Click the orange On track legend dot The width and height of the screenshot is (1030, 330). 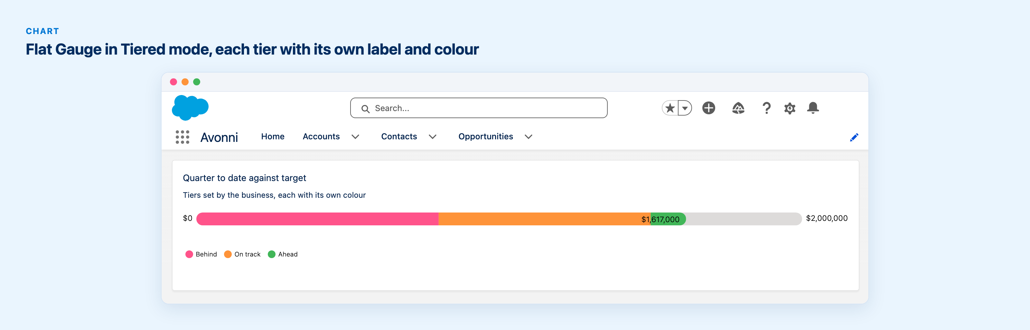pyautogui.click(x=228, y=254)
